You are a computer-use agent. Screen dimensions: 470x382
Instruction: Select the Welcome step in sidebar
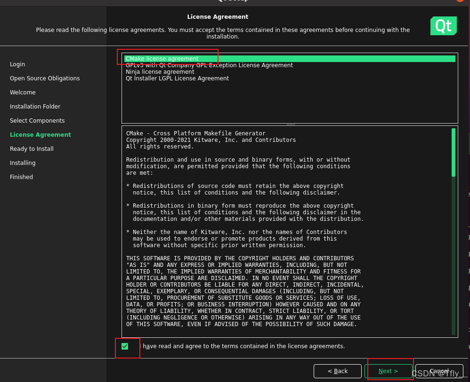pyautogui.click(x=23, y=93)
